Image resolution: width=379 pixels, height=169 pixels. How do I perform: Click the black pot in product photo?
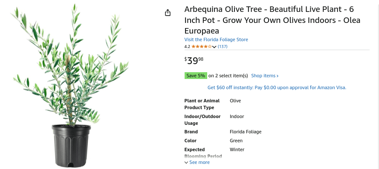71,146
